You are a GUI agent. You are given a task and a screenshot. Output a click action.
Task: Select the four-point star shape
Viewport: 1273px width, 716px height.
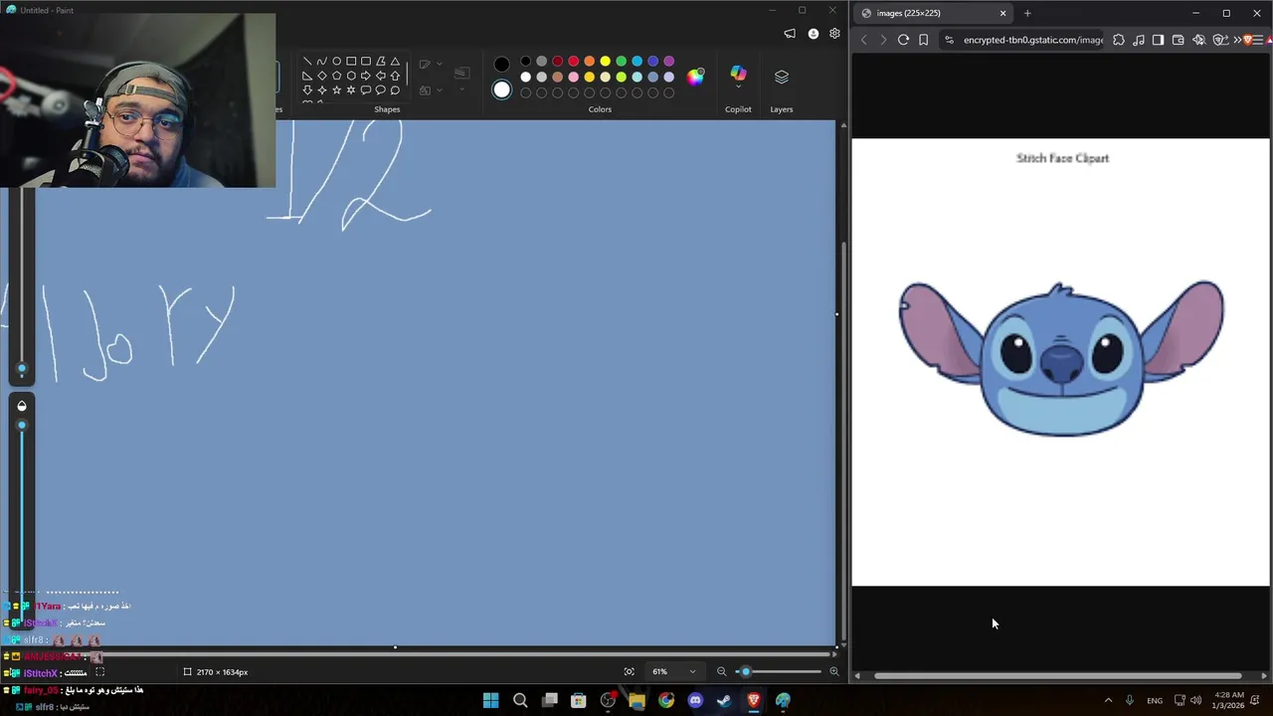pos(321,90)
